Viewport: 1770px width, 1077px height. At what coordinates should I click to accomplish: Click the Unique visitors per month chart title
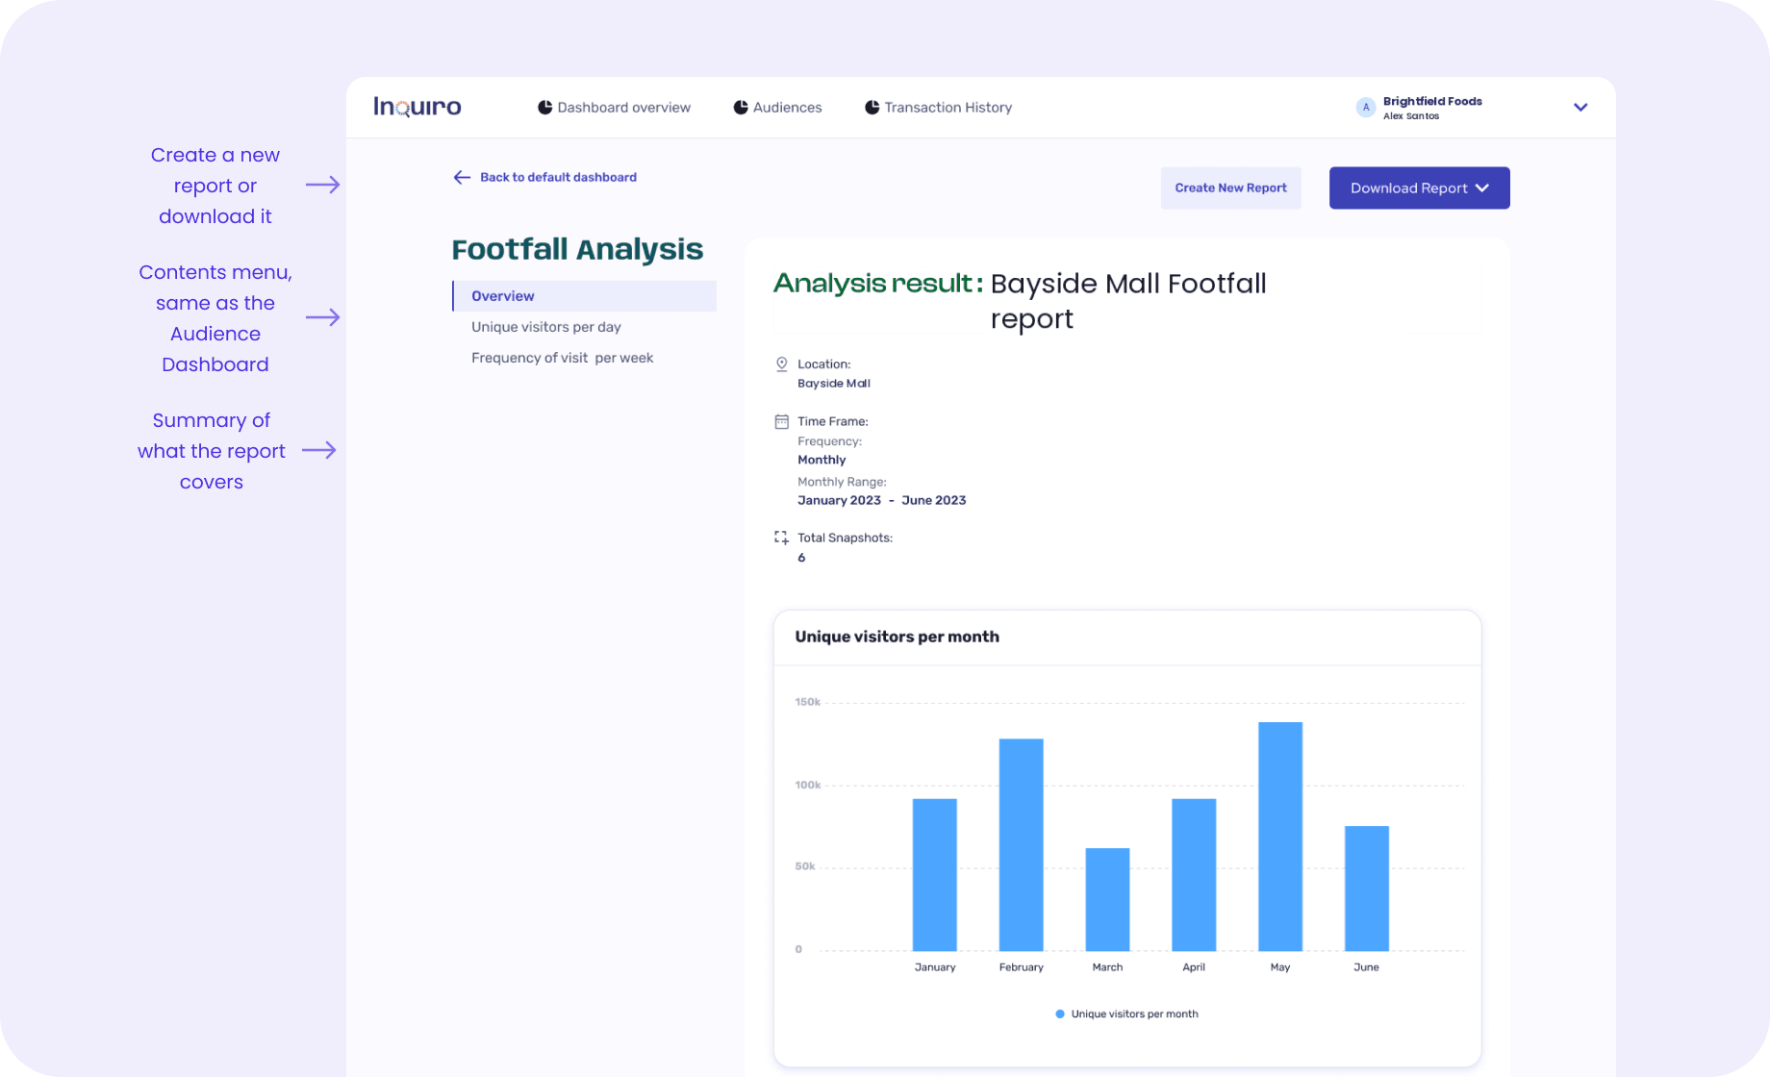(898, 637)
